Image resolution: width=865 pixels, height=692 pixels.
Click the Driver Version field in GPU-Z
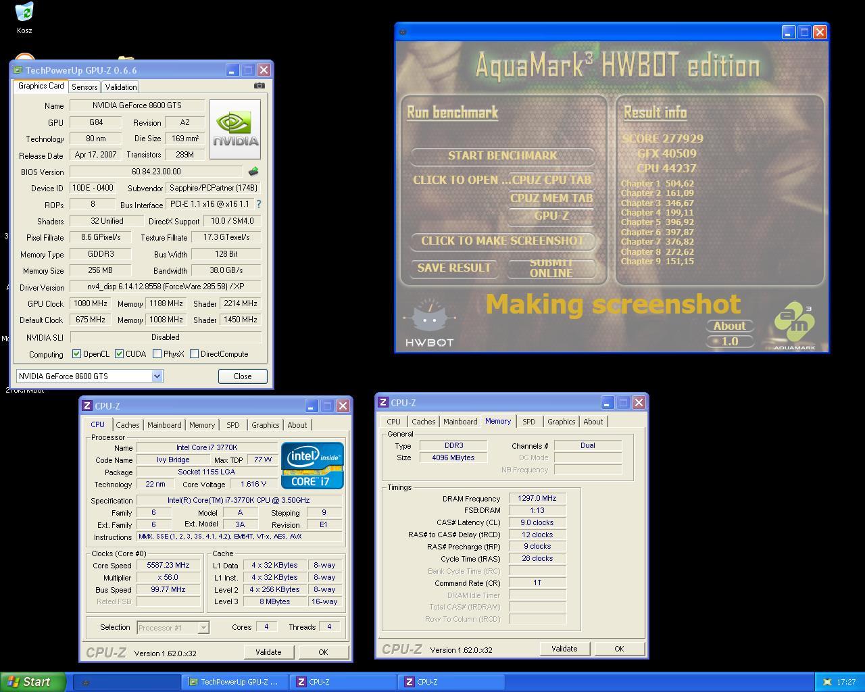tap(166, 287)
